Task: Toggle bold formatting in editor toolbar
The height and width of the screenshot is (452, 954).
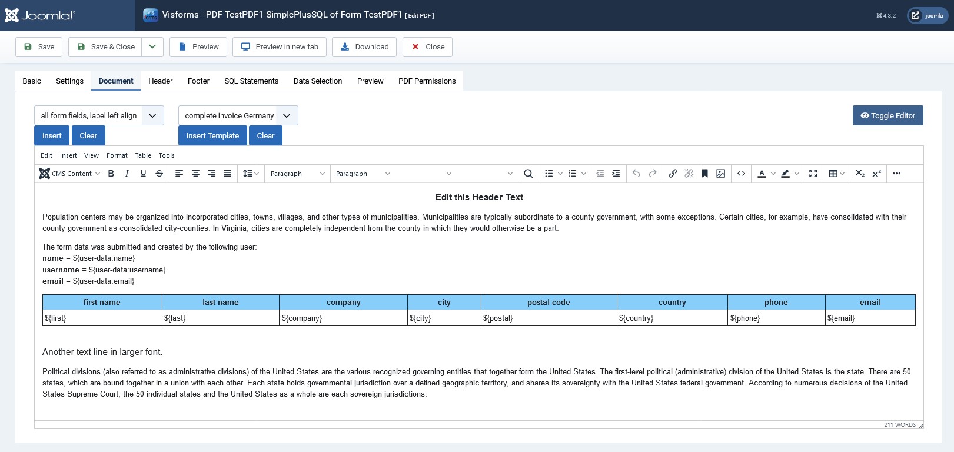Action: (x=111, y=174)
